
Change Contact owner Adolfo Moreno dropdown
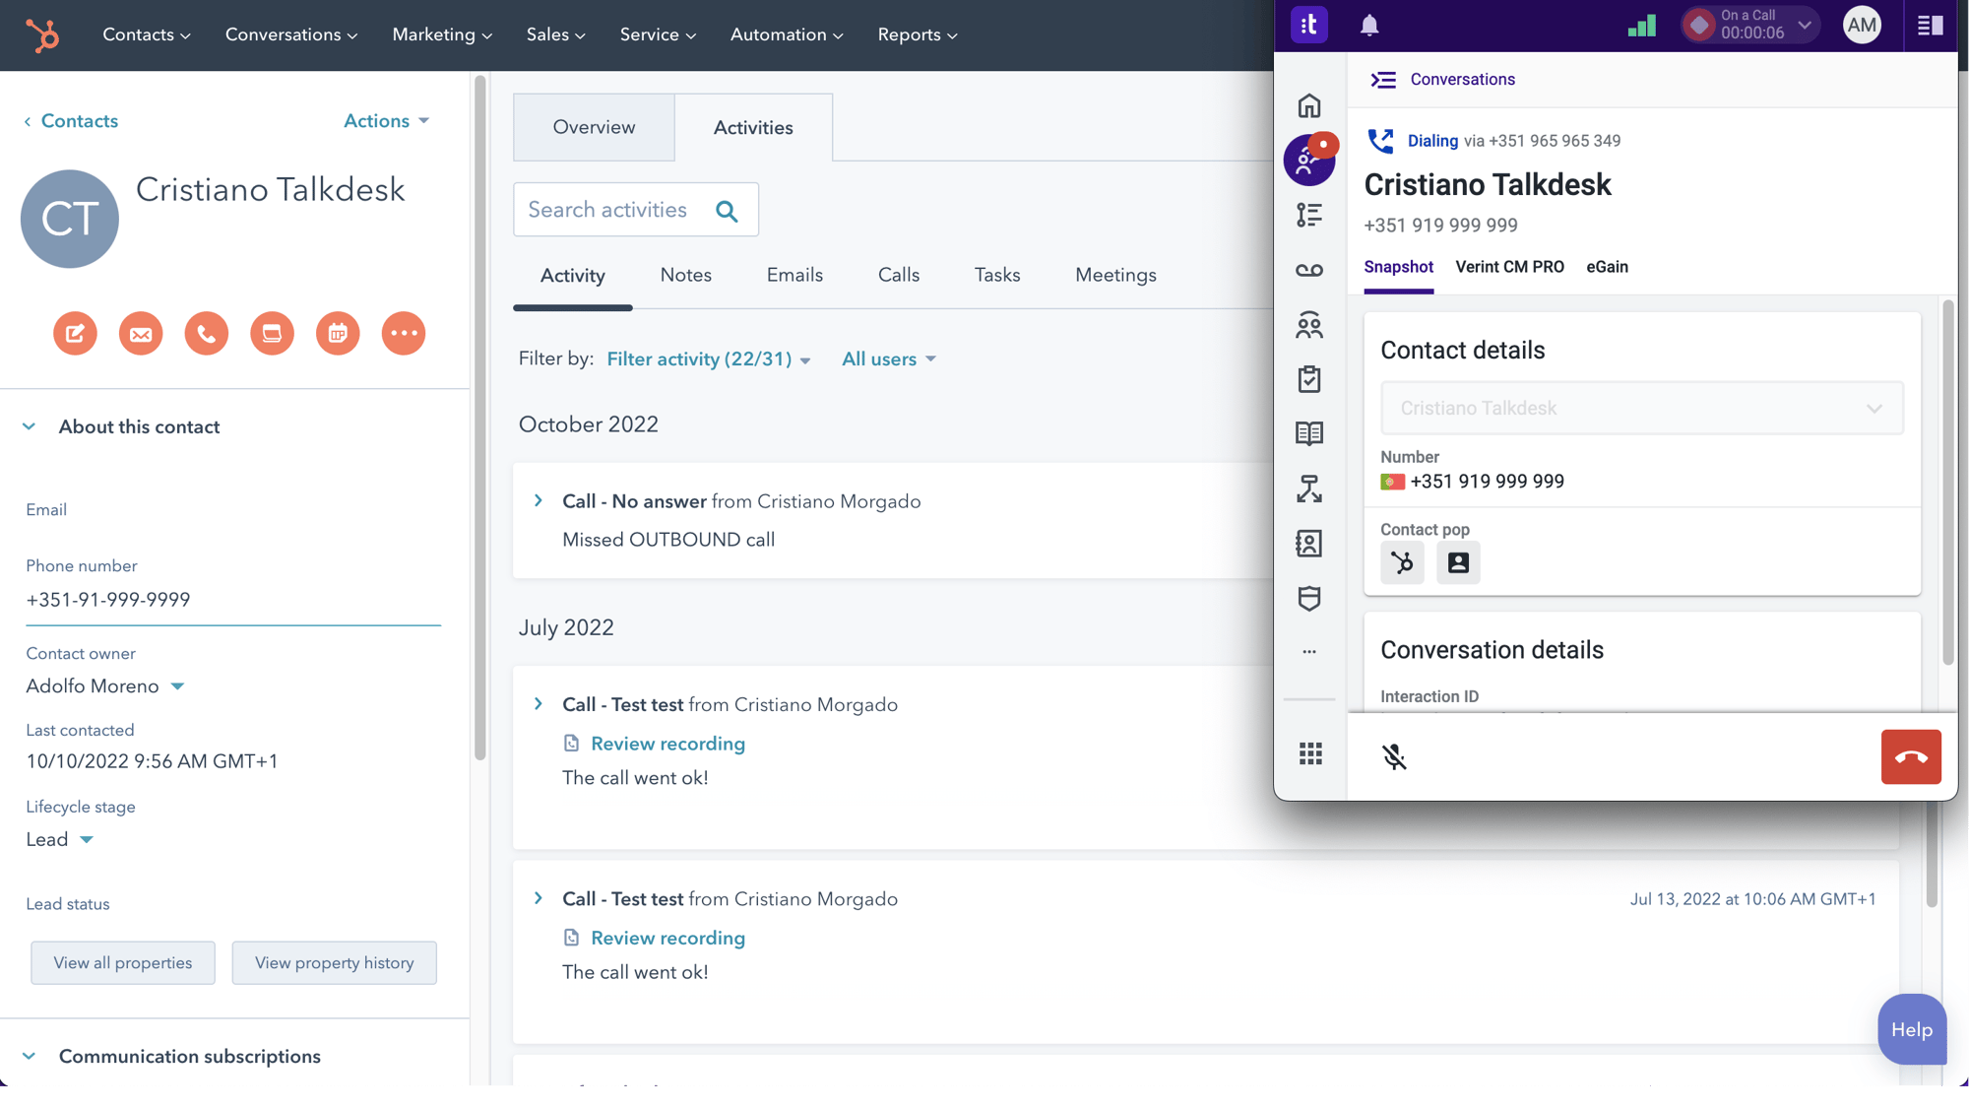[x=105, y=686]
